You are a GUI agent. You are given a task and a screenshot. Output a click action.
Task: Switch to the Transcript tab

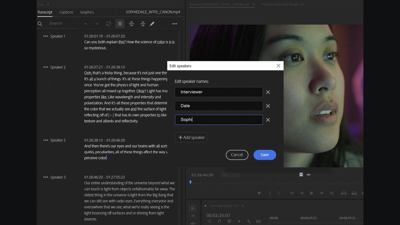click(45, 12)
